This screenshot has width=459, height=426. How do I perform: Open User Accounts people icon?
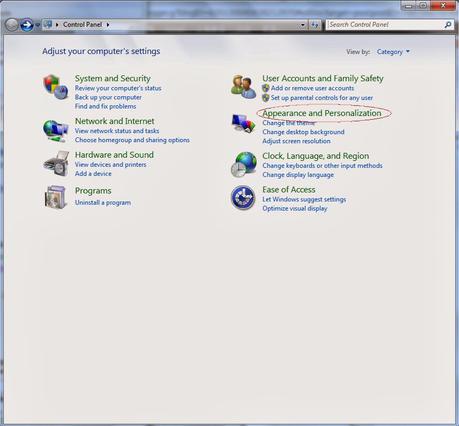[x=243, y=87]
